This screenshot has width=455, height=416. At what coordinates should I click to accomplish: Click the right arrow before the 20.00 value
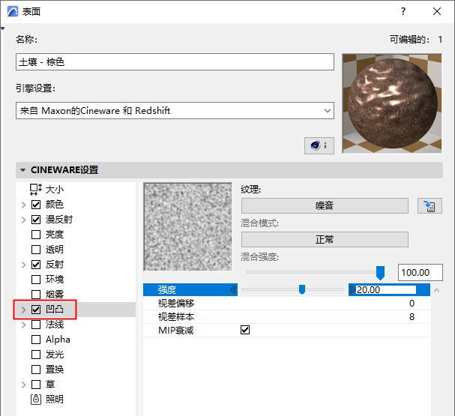(352, 289)
